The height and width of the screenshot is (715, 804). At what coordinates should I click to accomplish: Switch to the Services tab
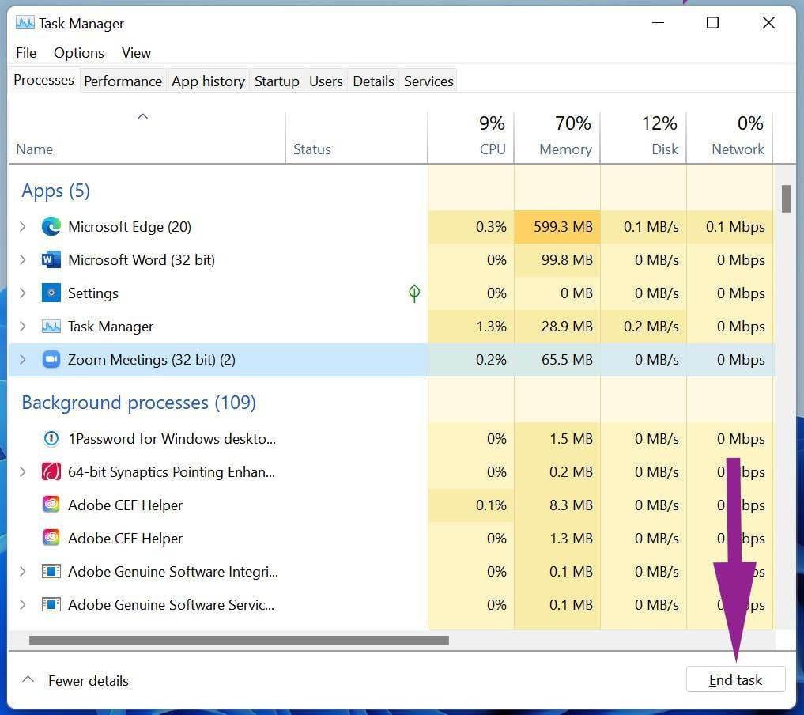tap(428, 81)
